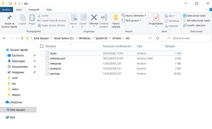Click Invertir selección

pos(194,25)
